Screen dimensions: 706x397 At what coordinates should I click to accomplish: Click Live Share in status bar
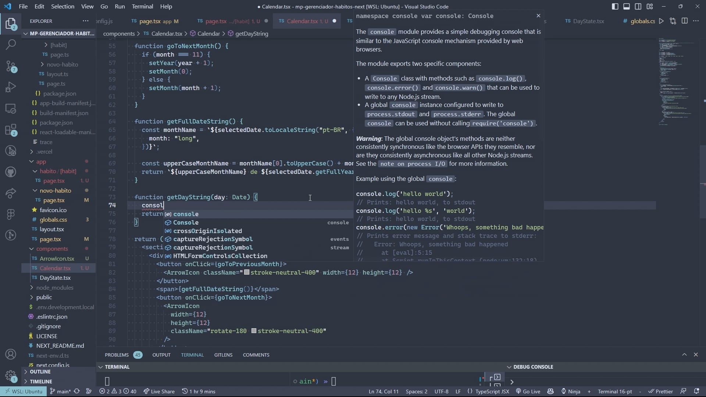(159, 391)
